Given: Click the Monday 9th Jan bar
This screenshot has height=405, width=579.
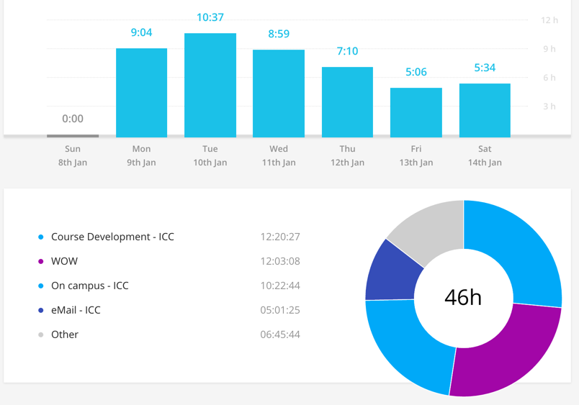Looking at the screenshot, I should pos(141,93).
